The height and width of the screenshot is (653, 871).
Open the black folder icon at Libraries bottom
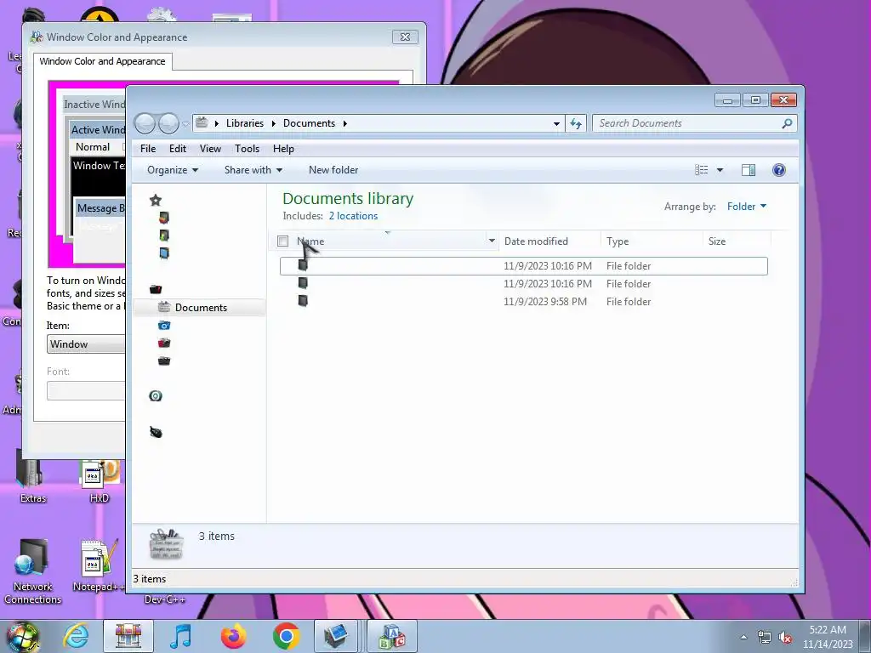pyautogui.click(x=164, y=361)
